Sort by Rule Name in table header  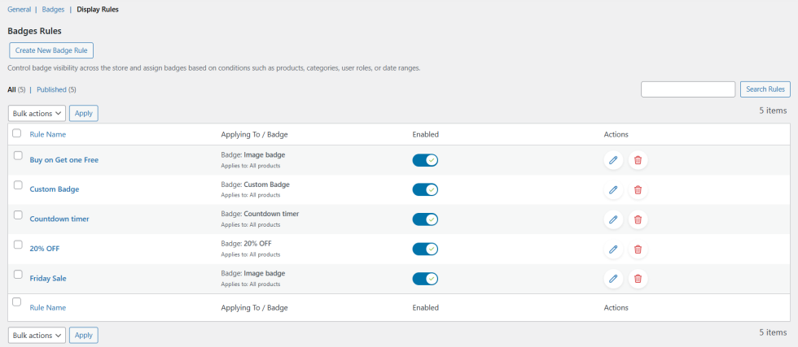(x=48, y=135)
